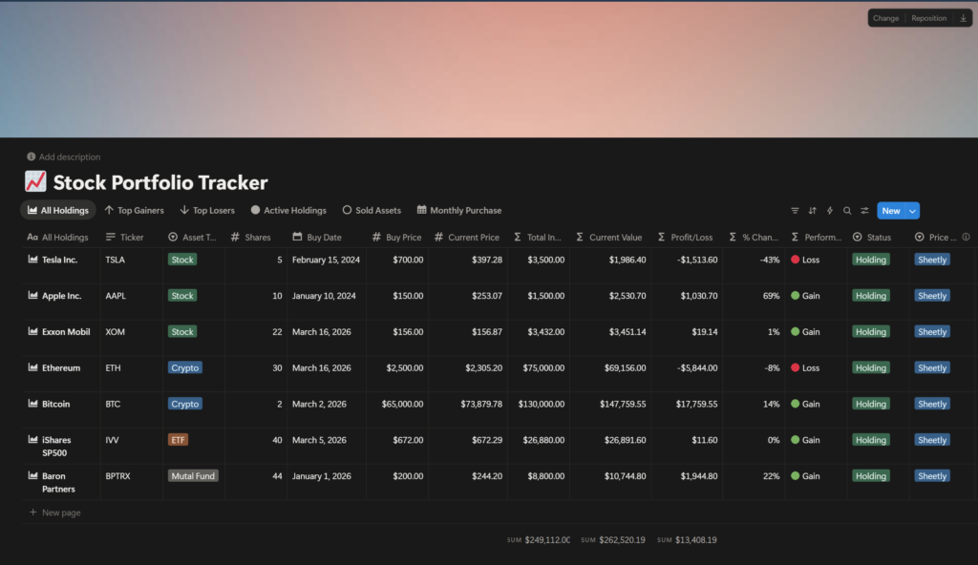The width and height of the screenshot is (978, 565).
Task: Open the Profit/Loss column header
Action: tap(685, 237)
